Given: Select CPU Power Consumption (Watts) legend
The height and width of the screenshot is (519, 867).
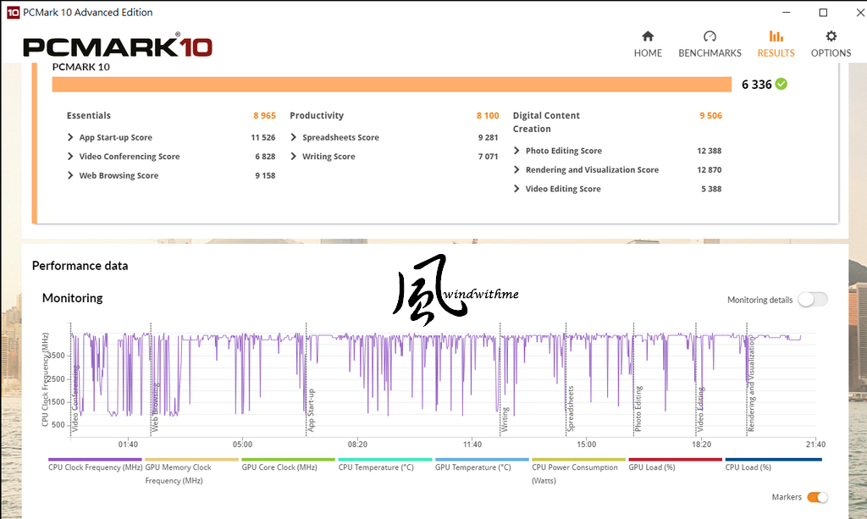Looking at the screenshot, I should [575, 473].
